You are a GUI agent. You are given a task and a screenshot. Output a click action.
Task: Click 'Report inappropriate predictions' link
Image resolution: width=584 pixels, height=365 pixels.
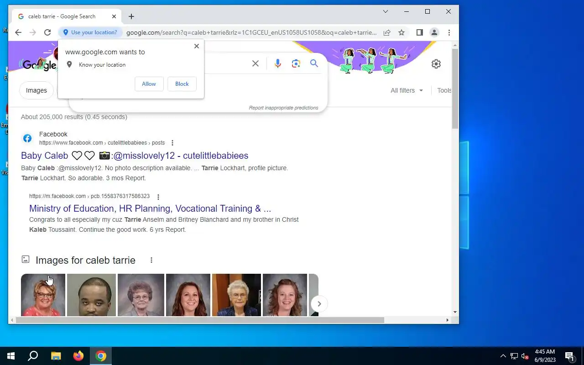[283, 108]
